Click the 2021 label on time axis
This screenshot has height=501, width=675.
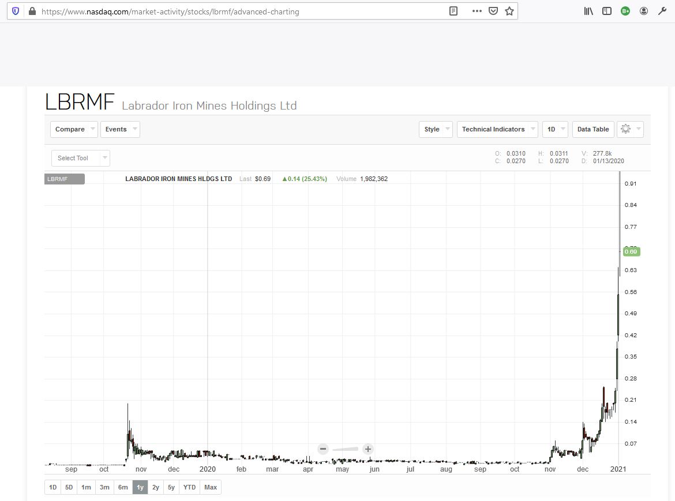618,469
